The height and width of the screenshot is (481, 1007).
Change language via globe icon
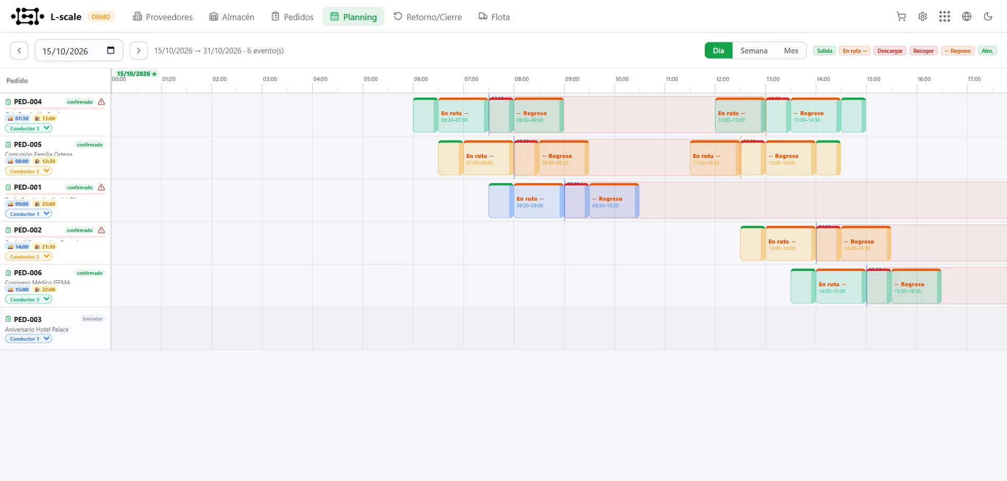click(967, 16)
